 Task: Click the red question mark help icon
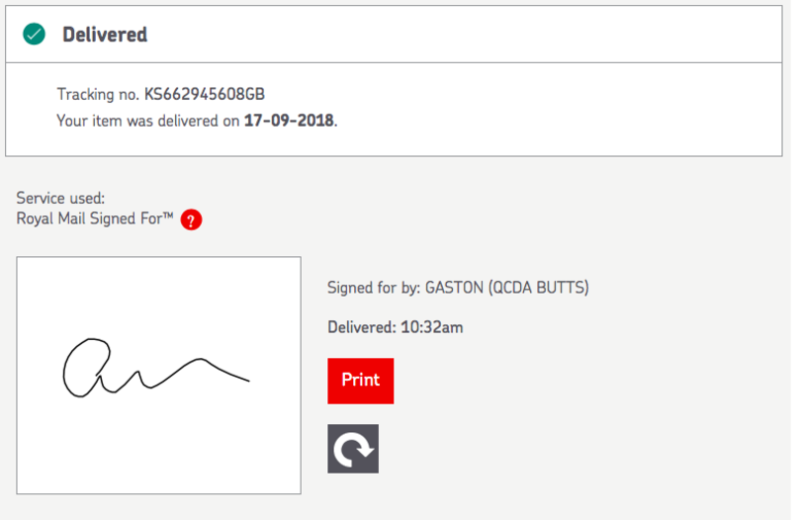coord(192,220)
